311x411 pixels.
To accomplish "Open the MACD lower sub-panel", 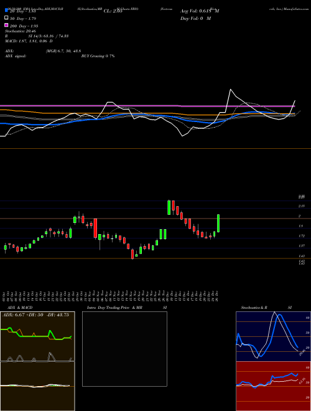I will tap(37, 386).
